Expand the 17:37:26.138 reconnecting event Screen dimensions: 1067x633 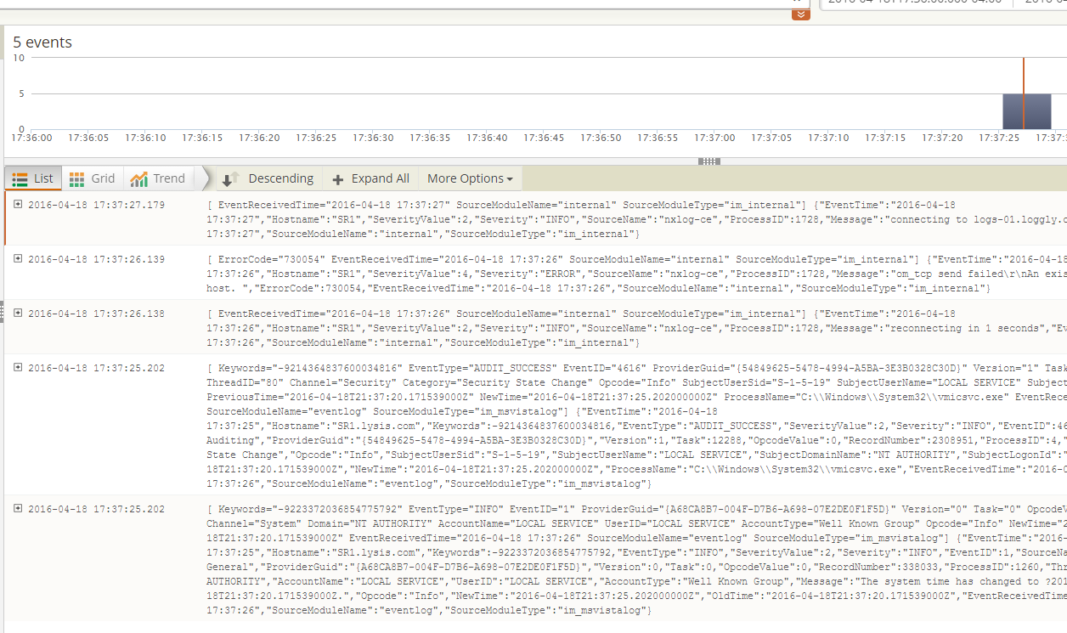coord(18,313)
